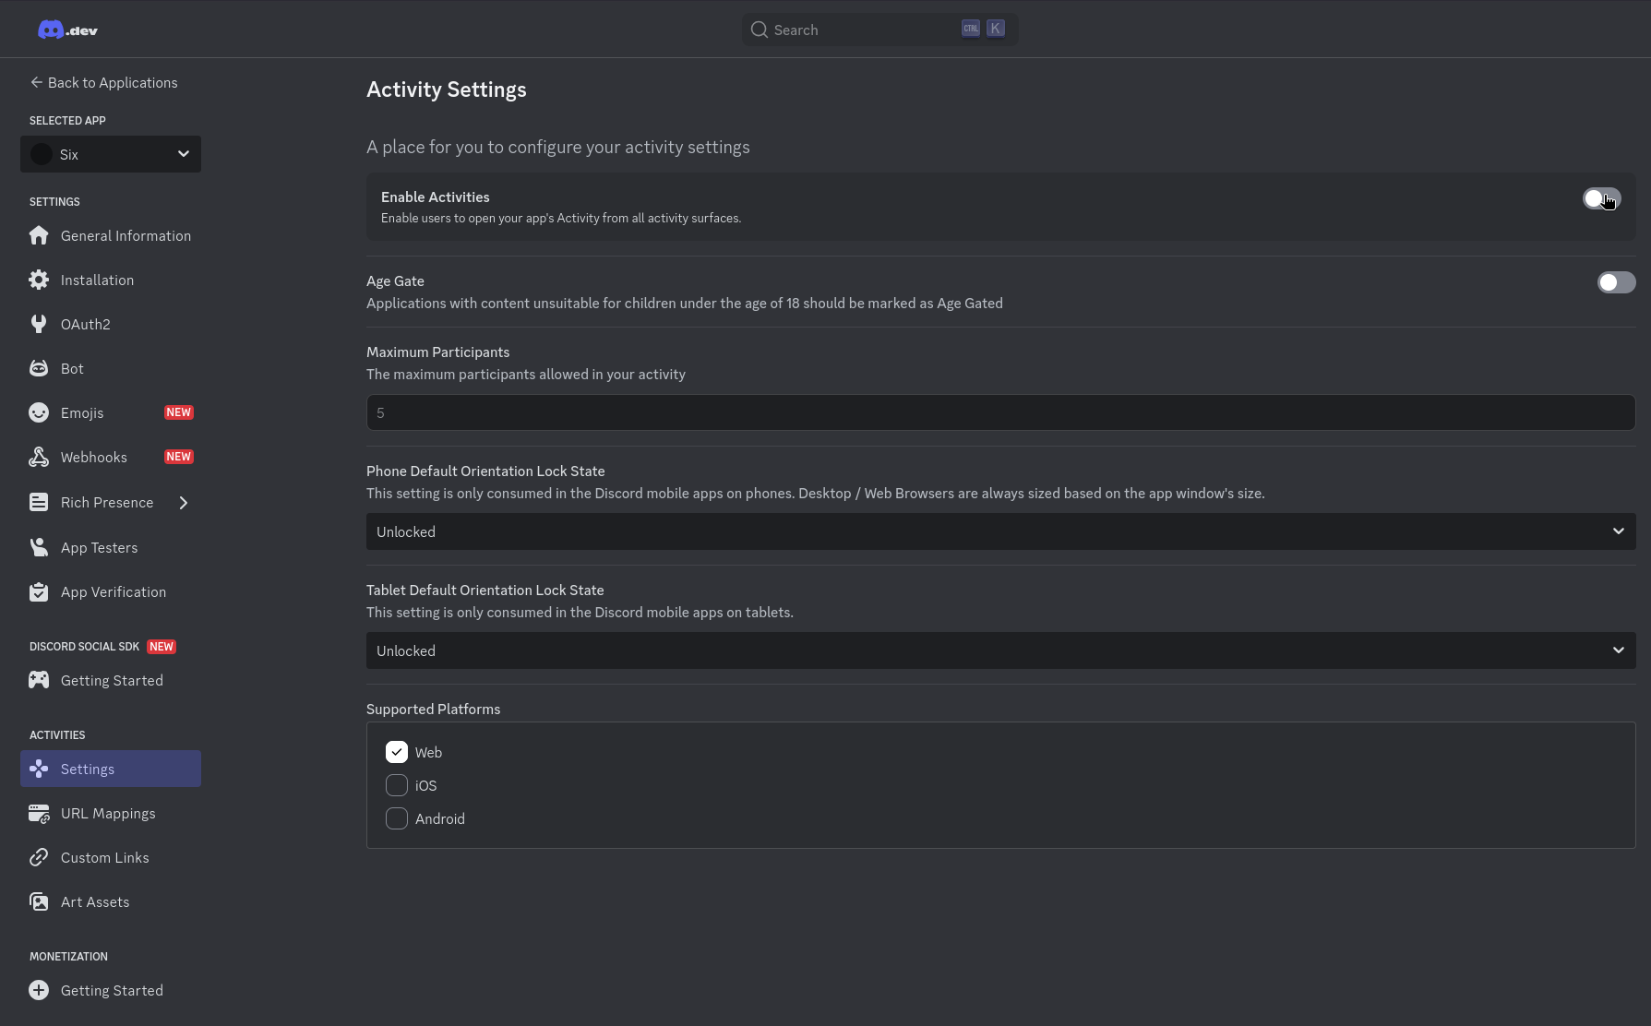The width and height of the screenshot is (1651, 1026).
Task: Click the Maximum Participants input field
Action: tap(1000, 413)
